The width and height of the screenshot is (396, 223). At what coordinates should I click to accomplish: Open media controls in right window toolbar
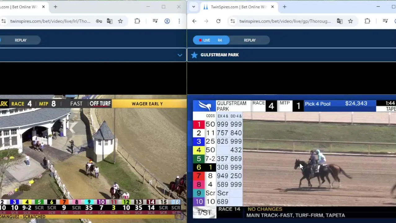tap(385, 21)
